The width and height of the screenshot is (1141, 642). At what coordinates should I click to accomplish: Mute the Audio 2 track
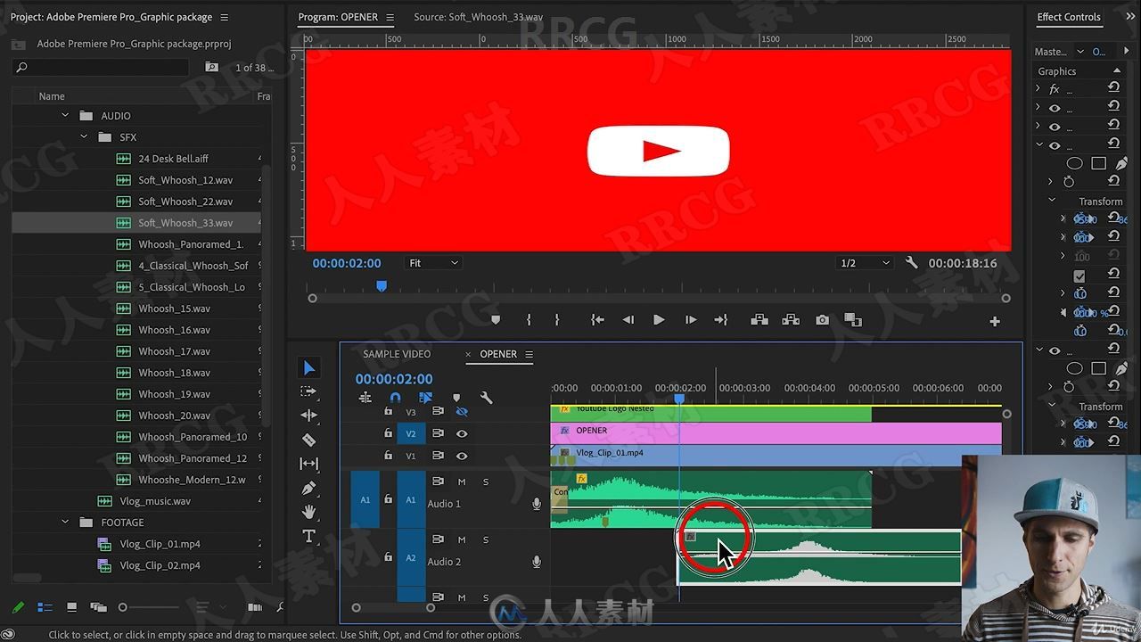[x=462, y=539]
